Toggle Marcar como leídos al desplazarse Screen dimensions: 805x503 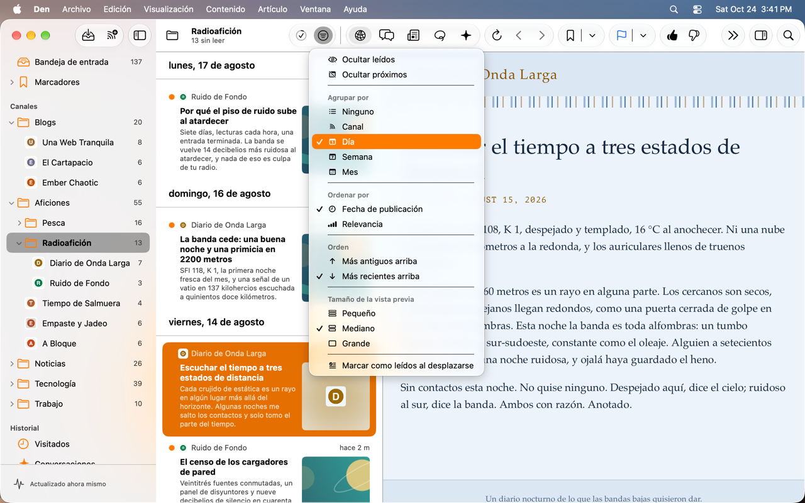point(396,365)
